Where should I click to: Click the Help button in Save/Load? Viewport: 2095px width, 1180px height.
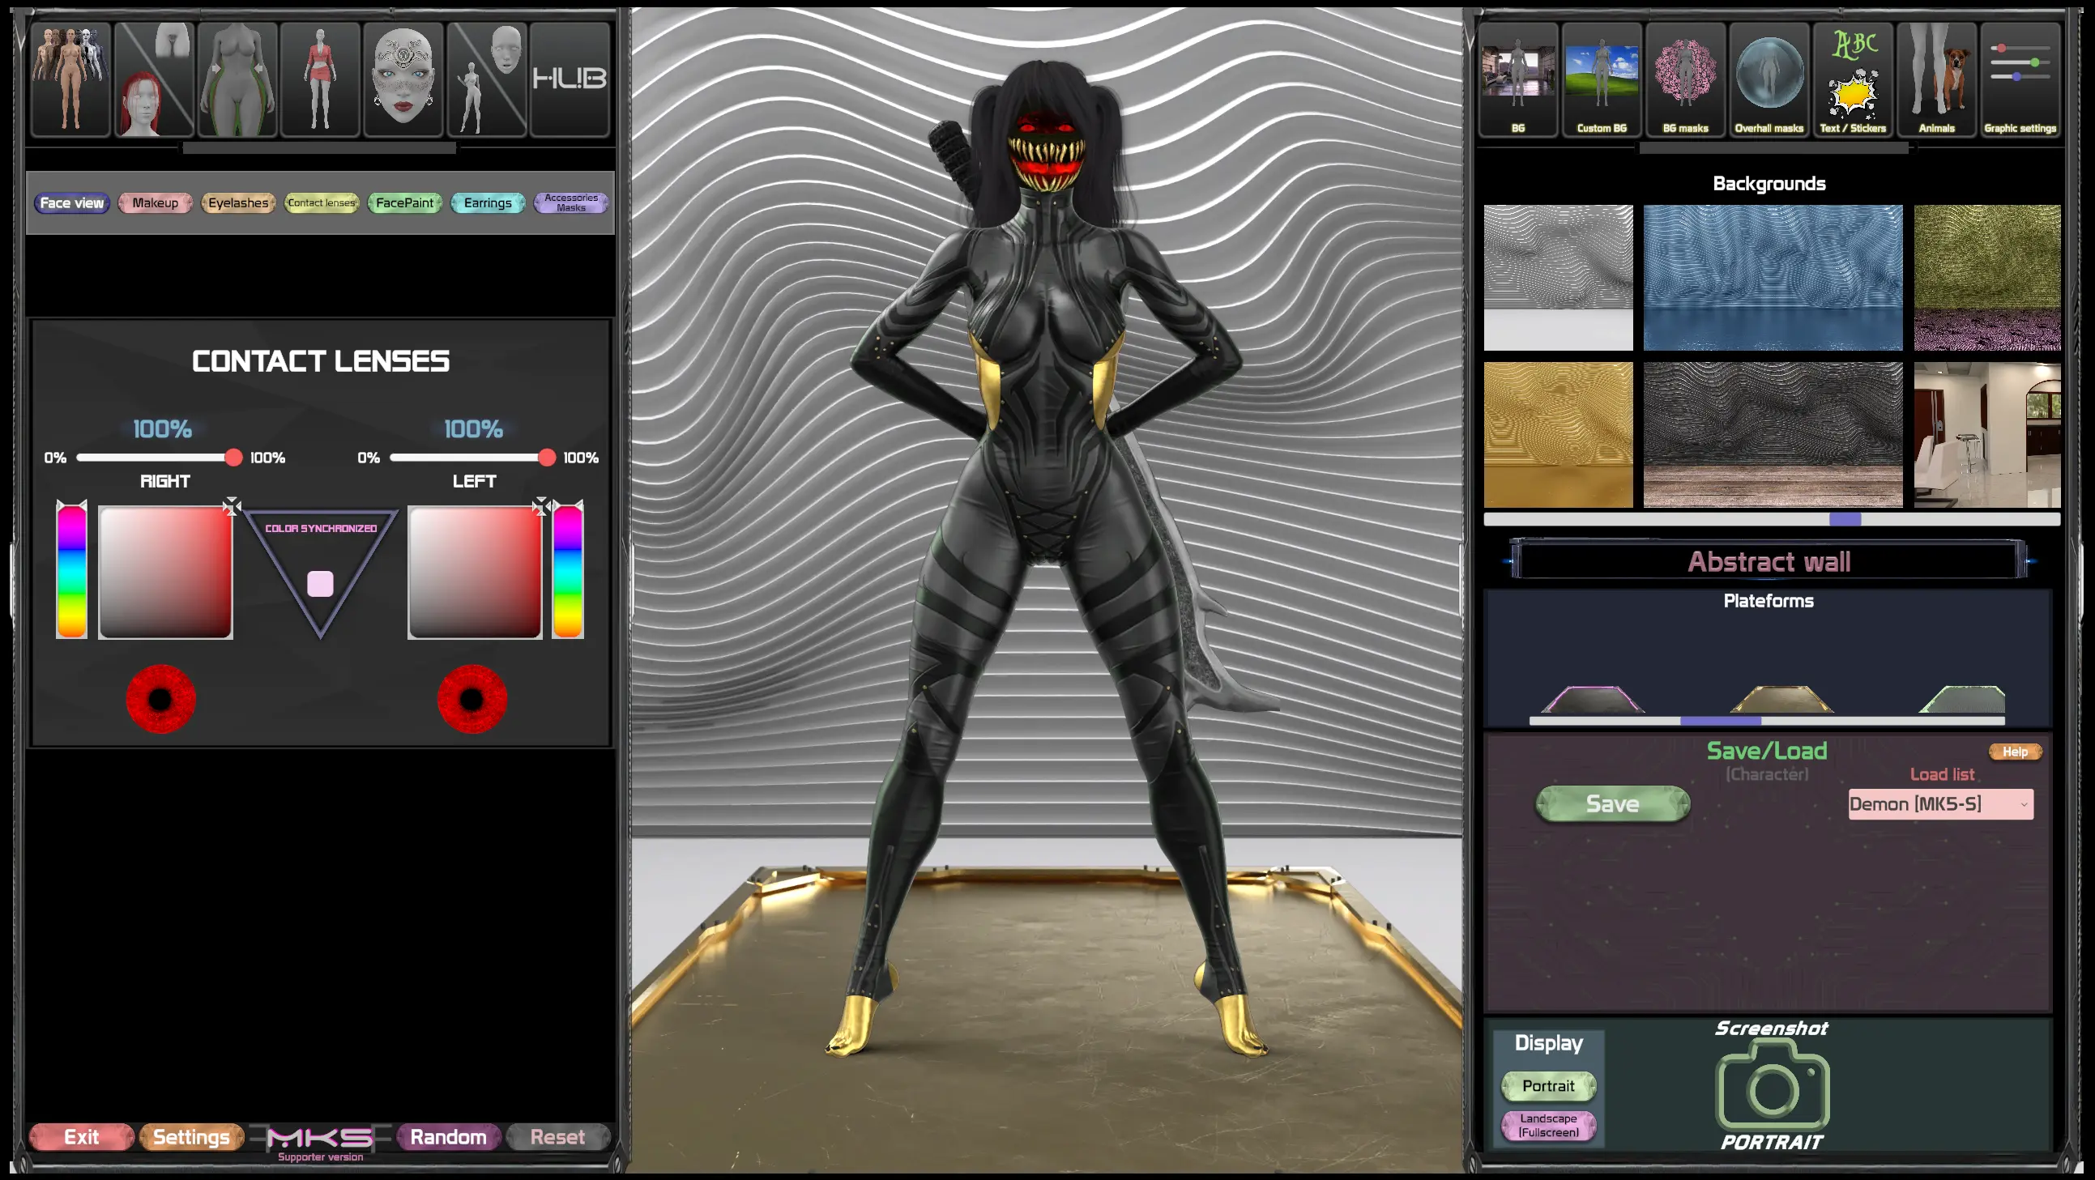[2015, 752]
